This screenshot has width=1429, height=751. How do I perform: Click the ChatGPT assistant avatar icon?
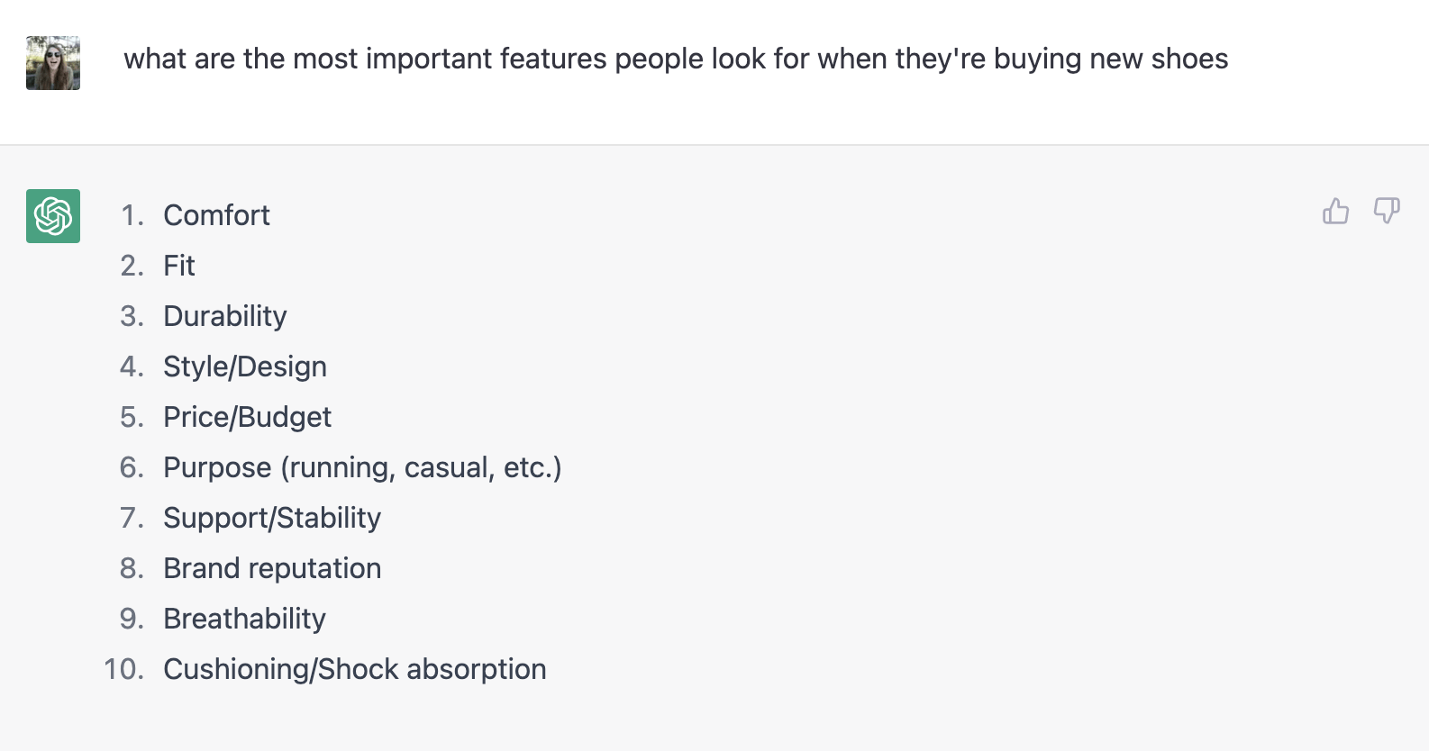pyautogui.click(x=52, y=215)
